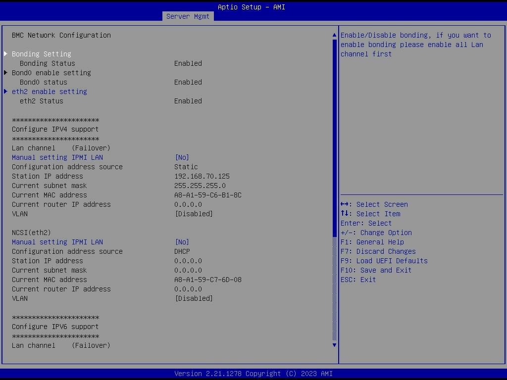Expand the Bonding Setting submenu
The width and height of the screenshot is (507, 380).
(42, 54)
